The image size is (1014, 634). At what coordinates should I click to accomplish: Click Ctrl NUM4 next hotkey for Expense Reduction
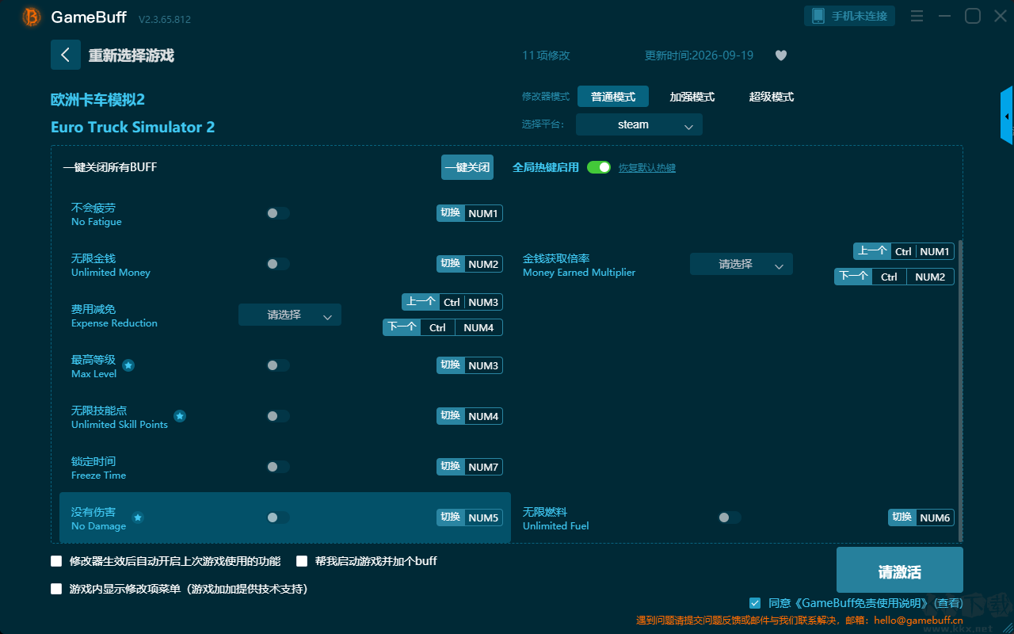(x=443, y=327)
